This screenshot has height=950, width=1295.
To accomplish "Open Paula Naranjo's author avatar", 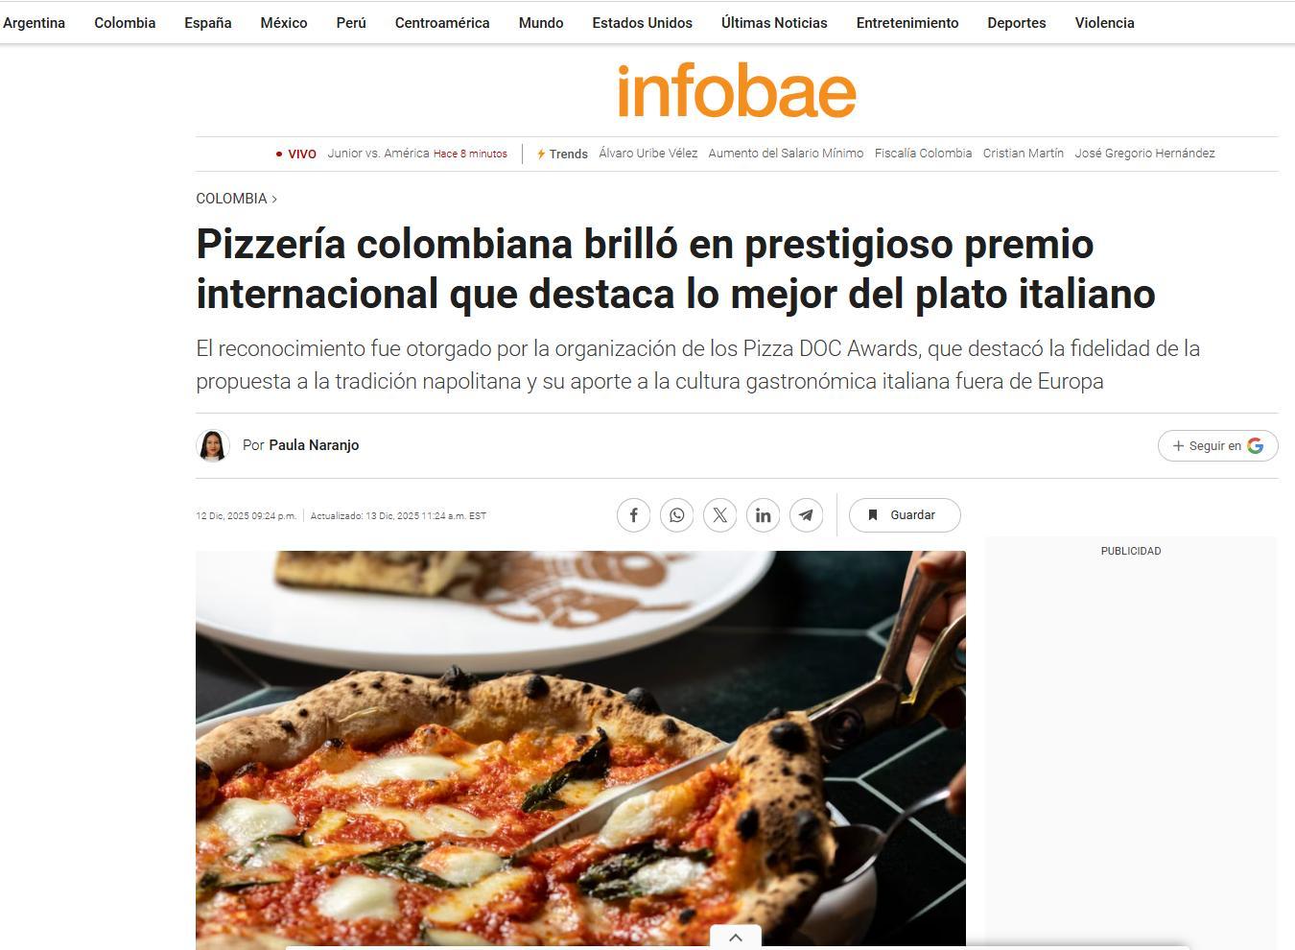I will [213, 445].
